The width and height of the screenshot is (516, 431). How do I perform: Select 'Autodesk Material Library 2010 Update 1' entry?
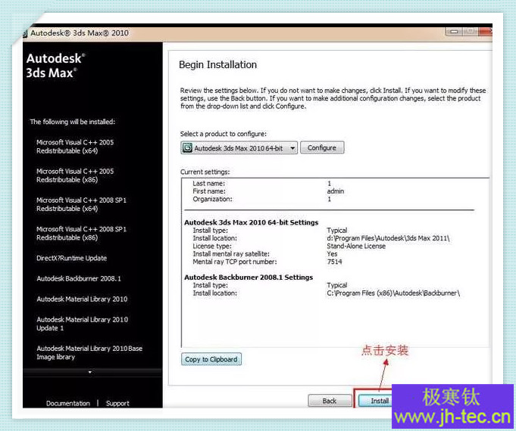(83, 324)
